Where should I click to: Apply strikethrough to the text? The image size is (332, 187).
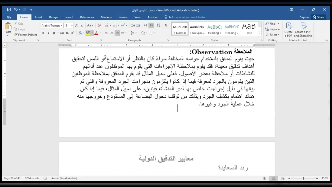coord(62,33)
